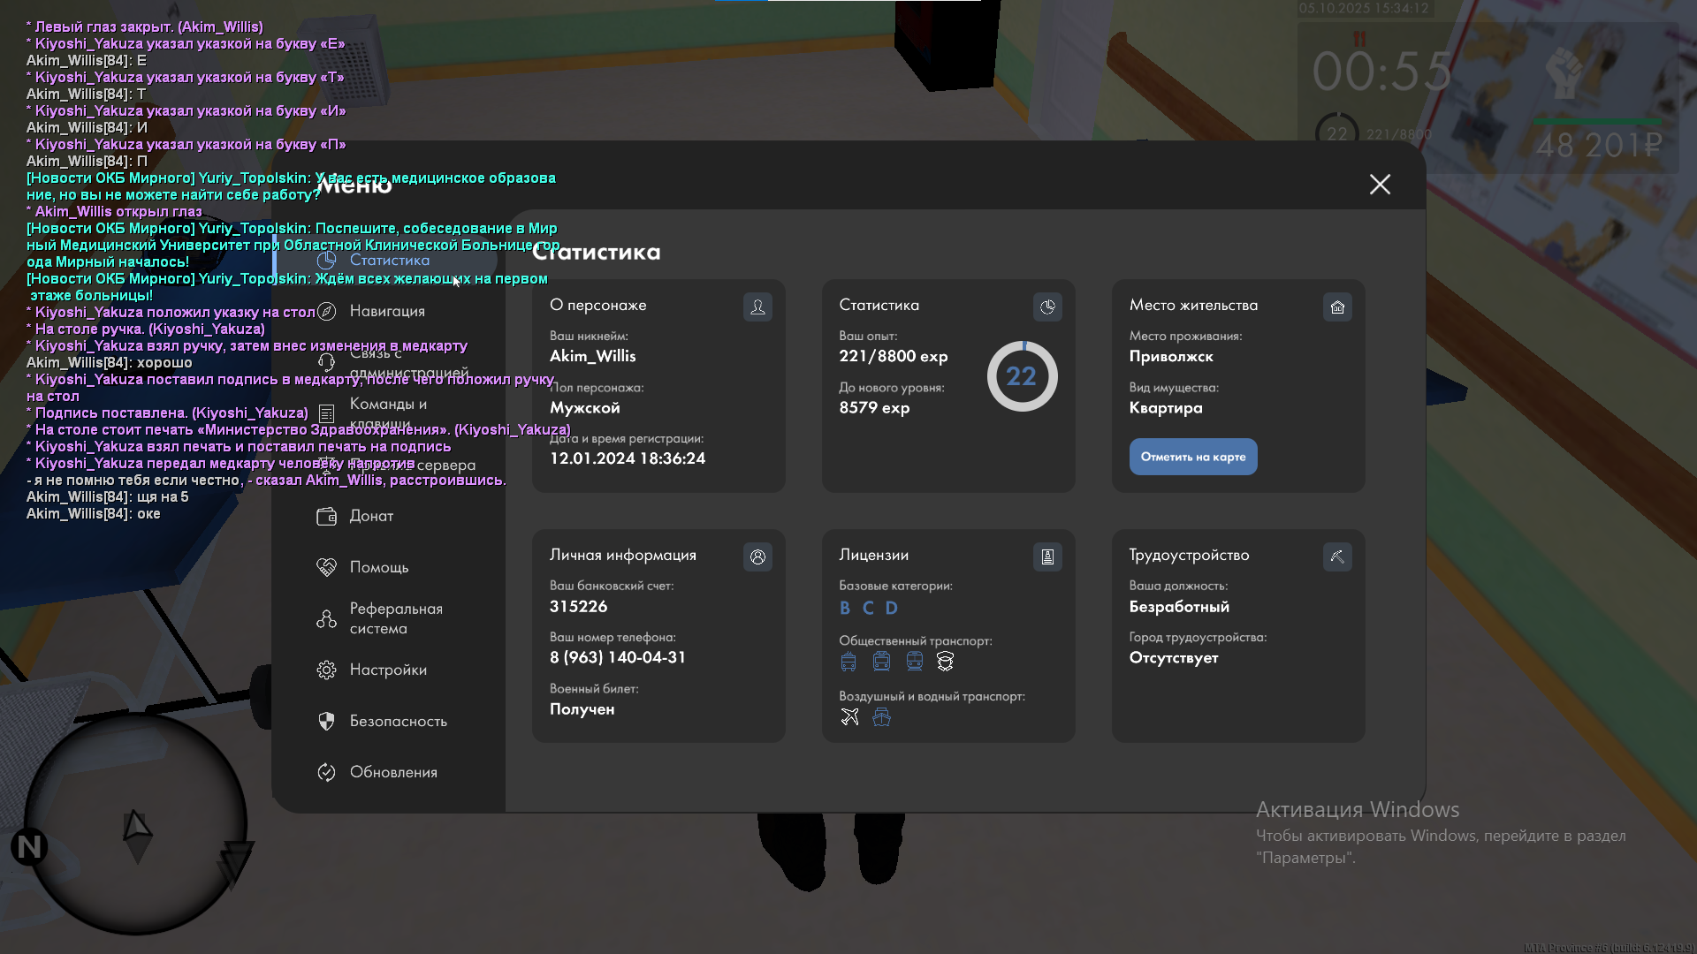Open Настройки in the sidebar
Screen dimensions: 1697x954
tap(387, 670)
